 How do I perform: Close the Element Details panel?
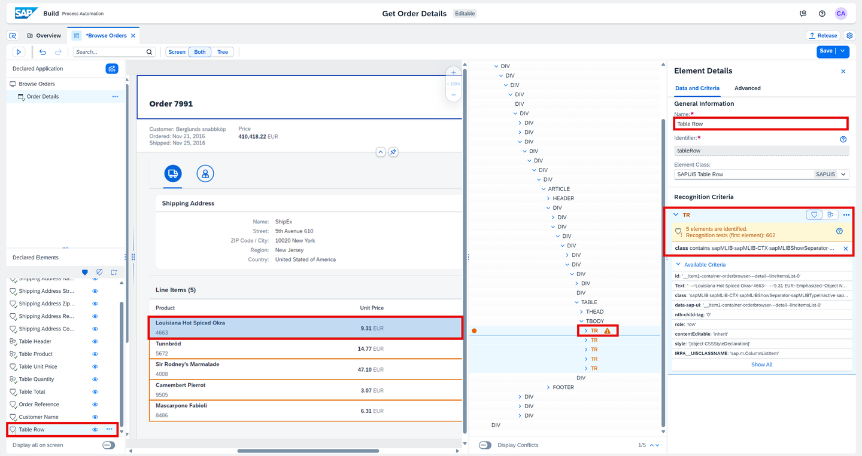point(843,71)
